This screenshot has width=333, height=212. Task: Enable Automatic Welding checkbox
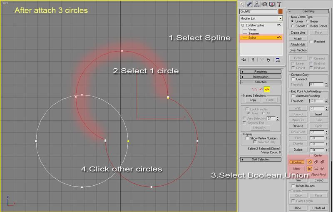click(293, 96)
